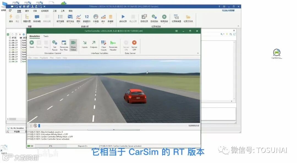Click the 3D simulation video view
Screen dimensions: 297x163
[114, 91]
